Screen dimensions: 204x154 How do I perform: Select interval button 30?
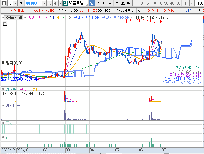(166, 3)
